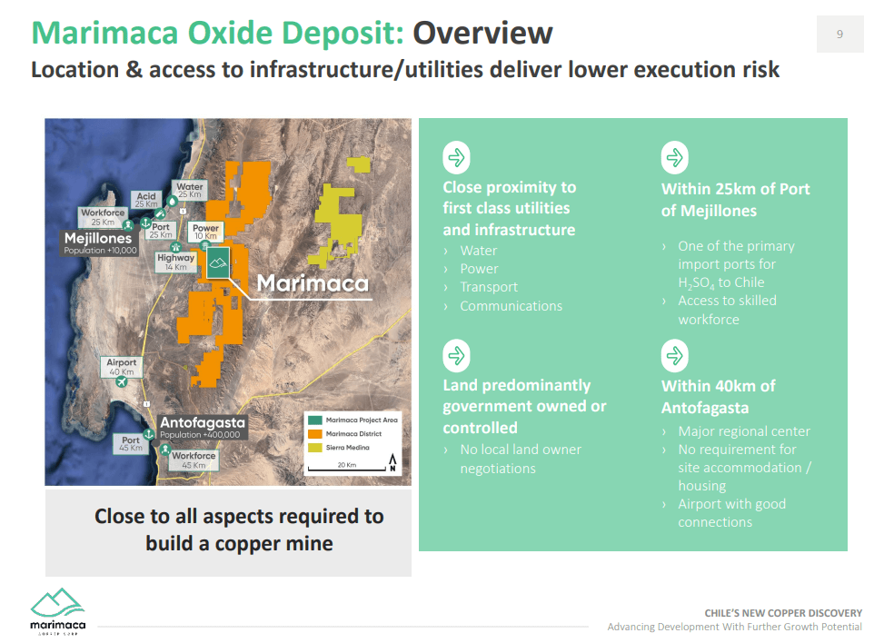Click the 'Power 10 Km' map label
Image resolution: width=894 pixels, height=643 pixels.
click(x=206, y=232)
